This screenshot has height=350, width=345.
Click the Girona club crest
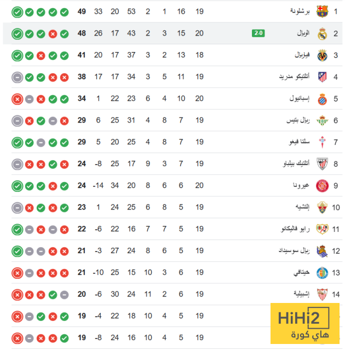click(323, 186)
